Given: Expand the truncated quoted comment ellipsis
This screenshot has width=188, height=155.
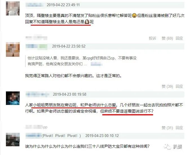Looking at the screenshot, I should click(85, 64).
